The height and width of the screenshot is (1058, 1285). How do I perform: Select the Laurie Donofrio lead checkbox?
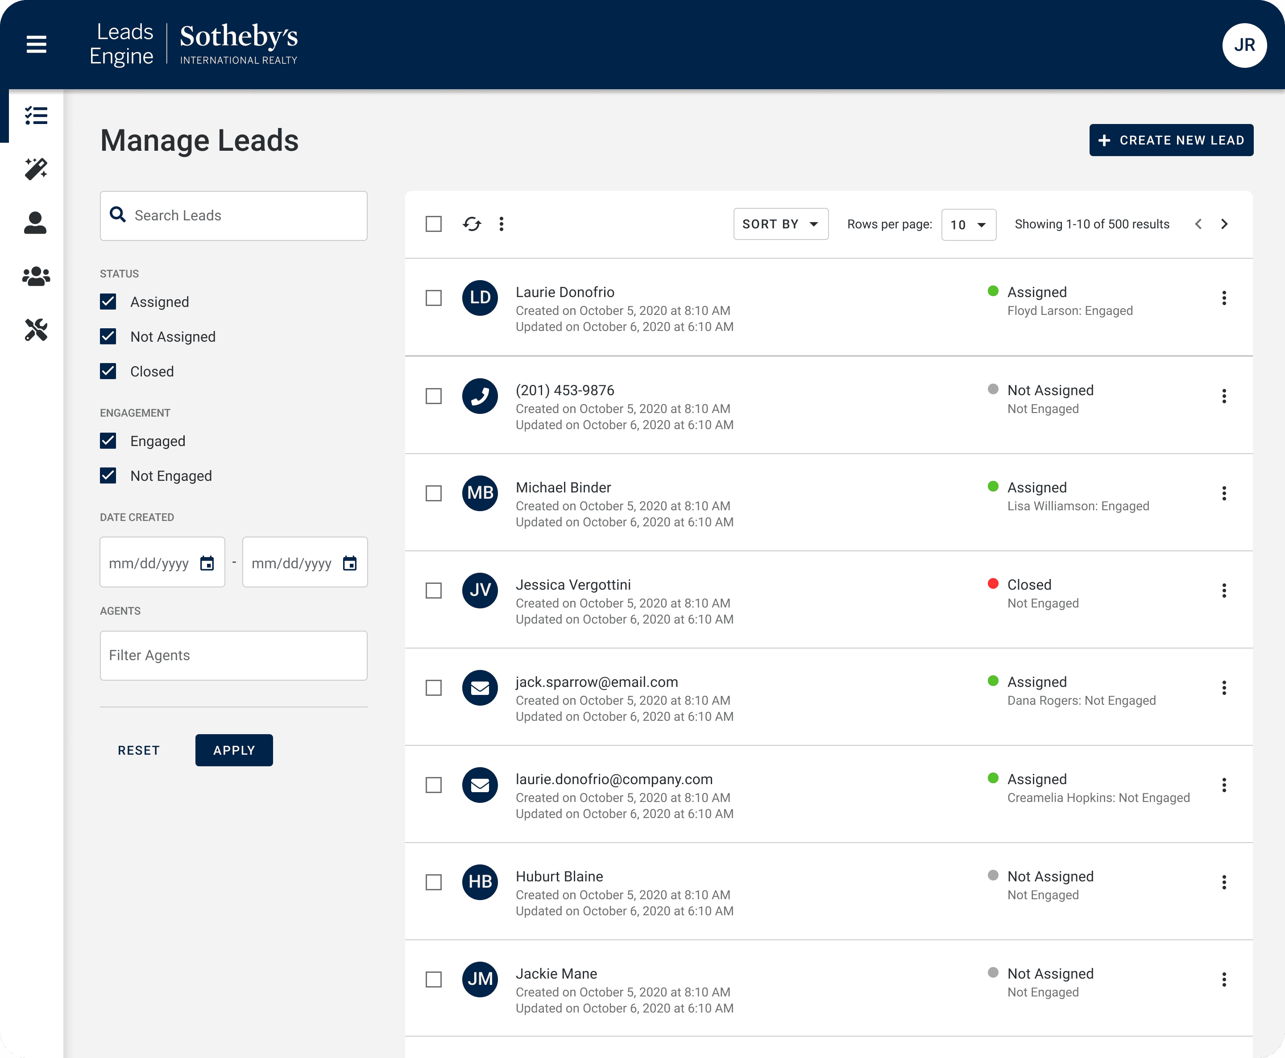click(433, 298)
